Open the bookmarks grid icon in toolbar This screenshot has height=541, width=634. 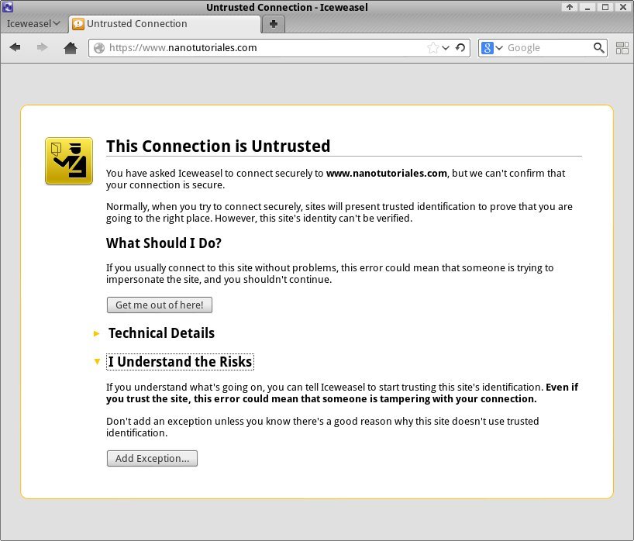pos(622,48)
